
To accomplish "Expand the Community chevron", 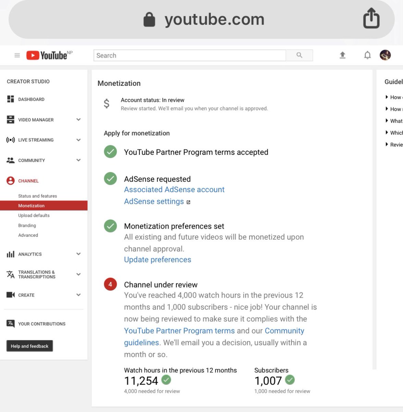I will 78,160.
